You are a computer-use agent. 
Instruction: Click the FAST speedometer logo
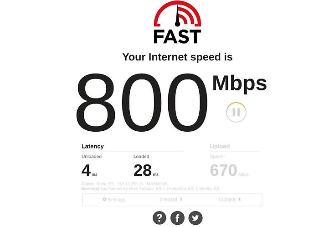point(177,22)
